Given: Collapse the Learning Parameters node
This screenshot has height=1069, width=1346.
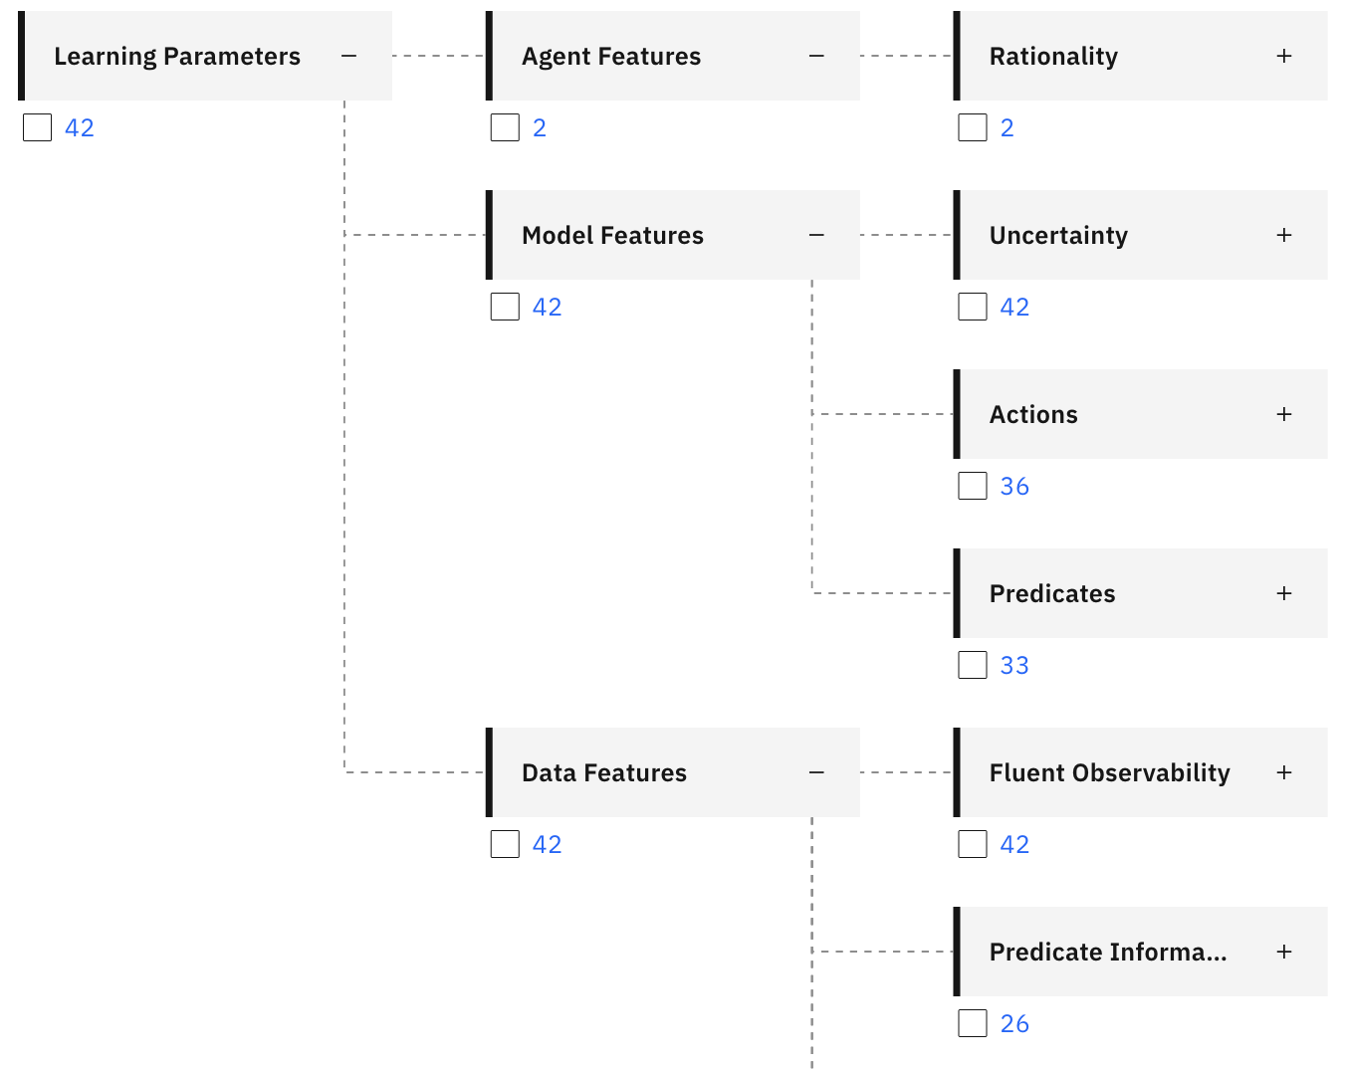Looking at the screenshot, I should [x=348, y=57].
